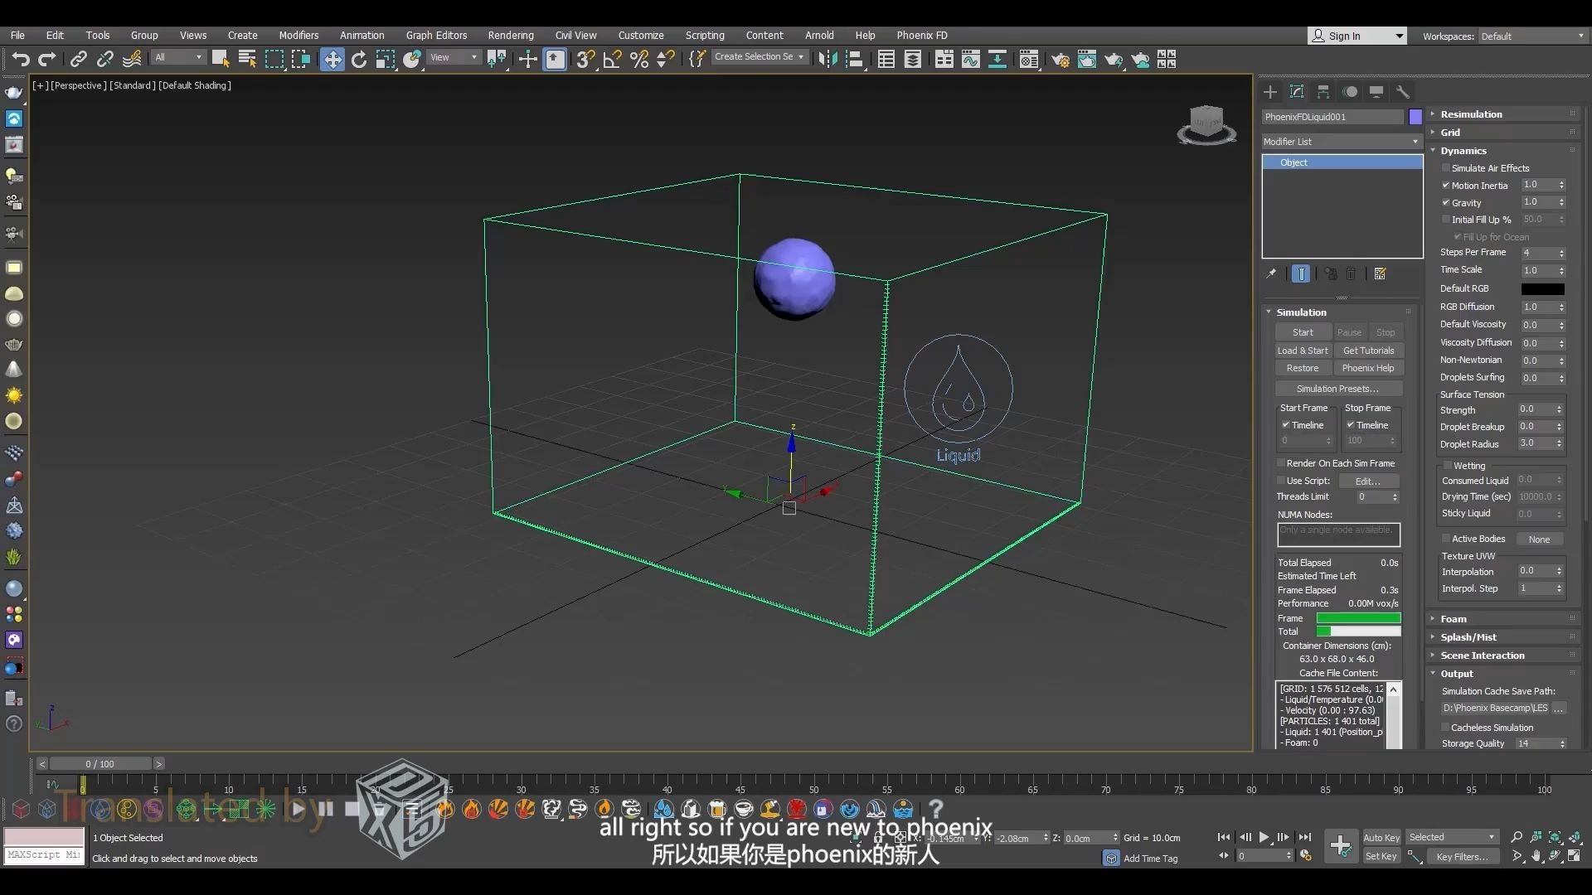Screen dimensions: 1592x895
Task: Click object color swatch beside PhoenixFDLiquid001
Action: tap(1415, 117)
